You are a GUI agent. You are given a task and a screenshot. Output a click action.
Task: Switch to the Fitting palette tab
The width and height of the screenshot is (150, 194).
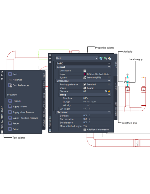[x=44, y=84]
